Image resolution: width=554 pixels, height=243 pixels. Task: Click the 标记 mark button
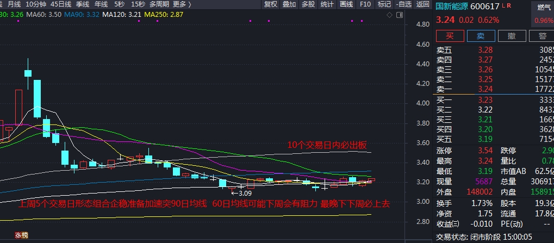384,4
